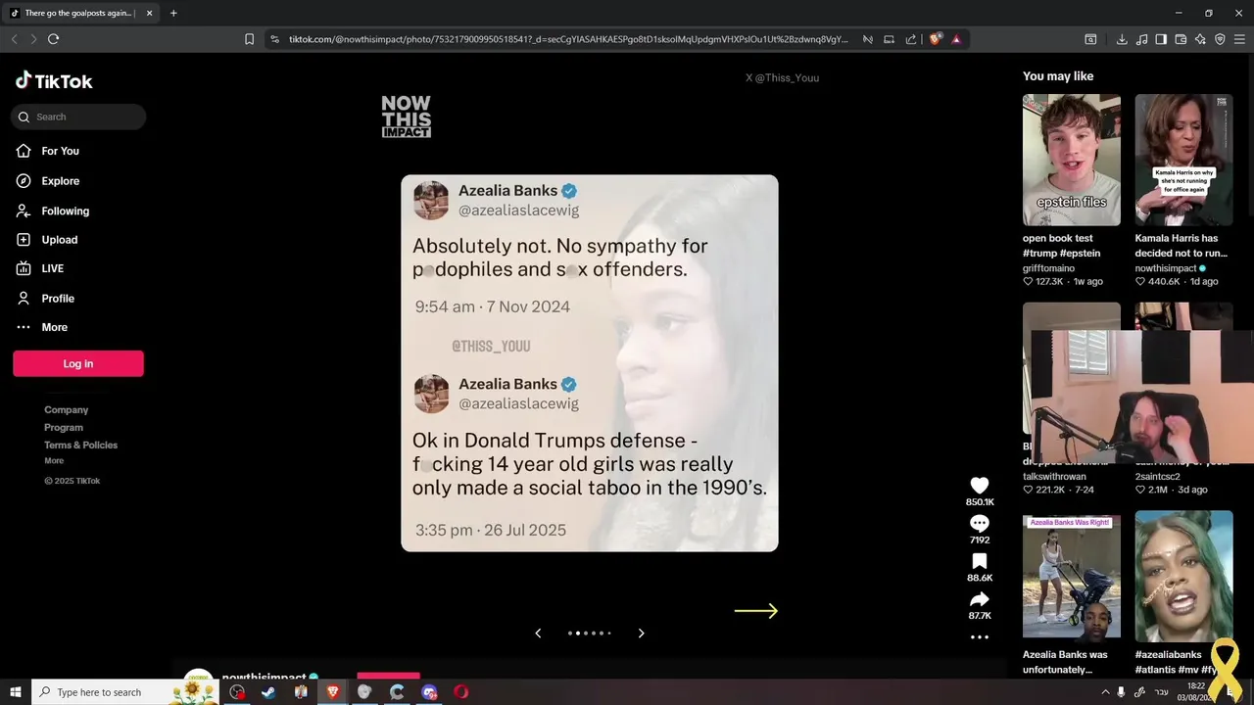Open Steam from the taskbar
This screenshot has width=1254, height=705.
(x=268, y=692)
